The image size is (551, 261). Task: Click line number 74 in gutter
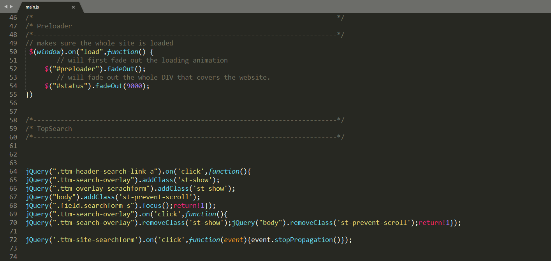[13, 257]
